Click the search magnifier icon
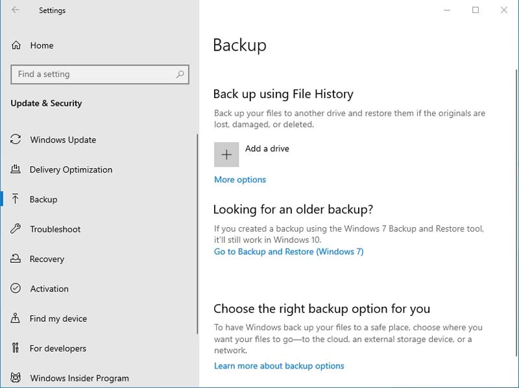519x388 pixels. [180, 75]
